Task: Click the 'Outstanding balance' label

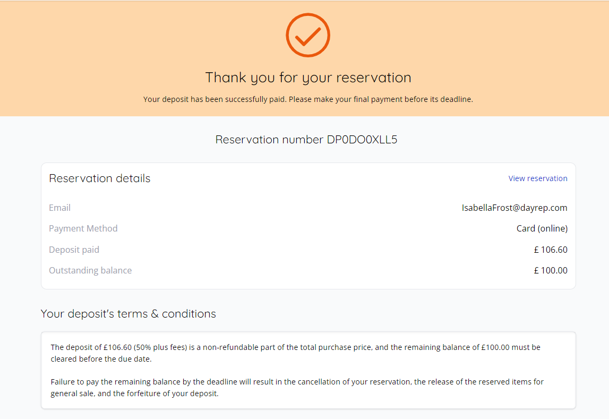Action: coord(90,270)
